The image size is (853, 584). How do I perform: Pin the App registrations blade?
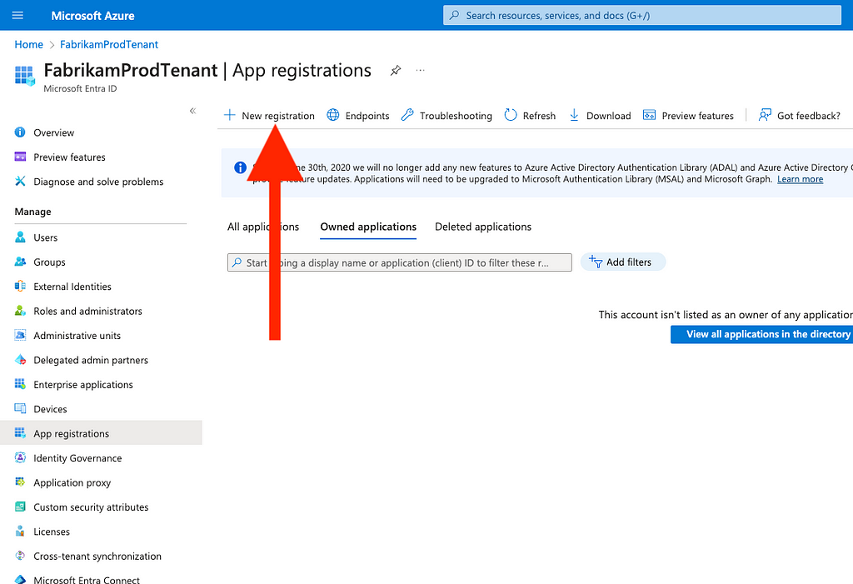pos(396,70)
